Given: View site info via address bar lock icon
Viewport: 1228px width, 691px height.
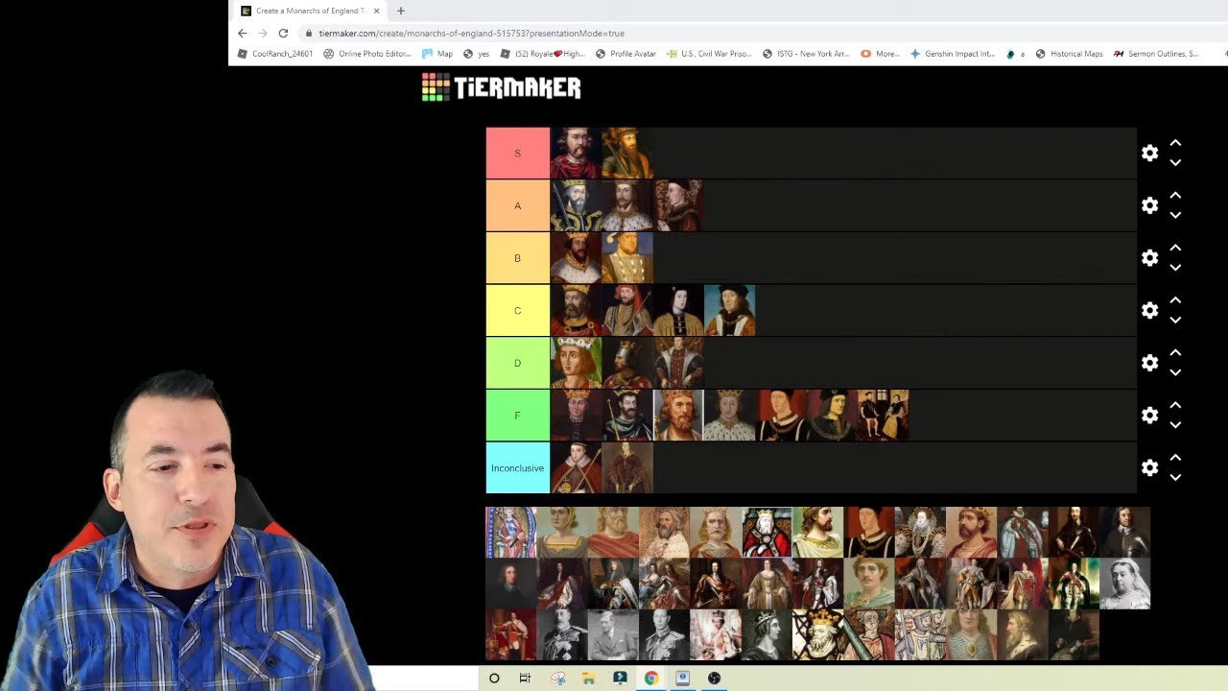Looking at the screenshot, I should (308, 33).
